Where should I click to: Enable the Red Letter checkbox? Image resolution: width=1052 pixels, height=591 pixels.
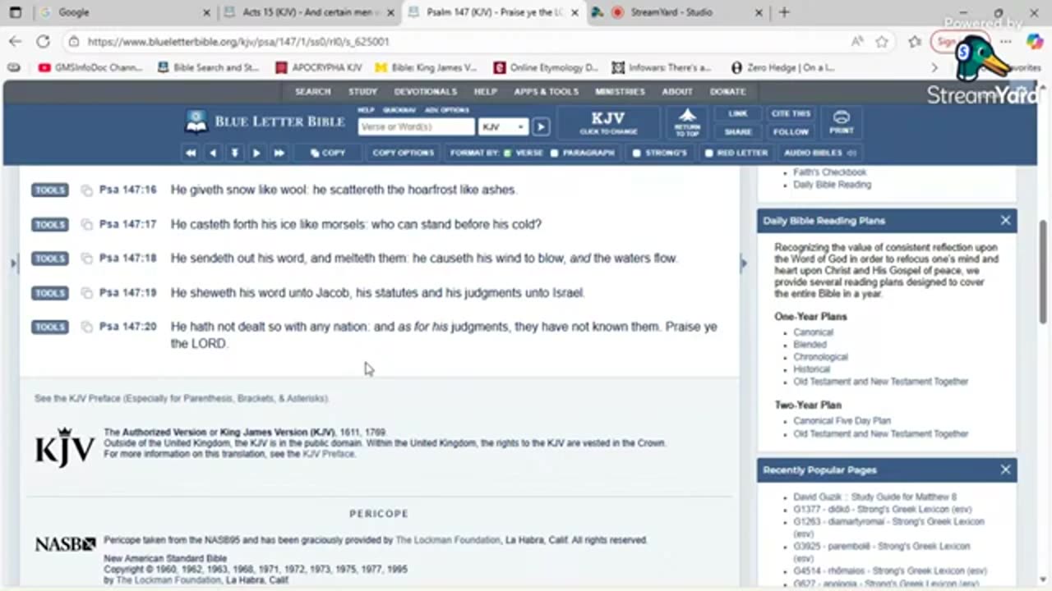[708, 153]
